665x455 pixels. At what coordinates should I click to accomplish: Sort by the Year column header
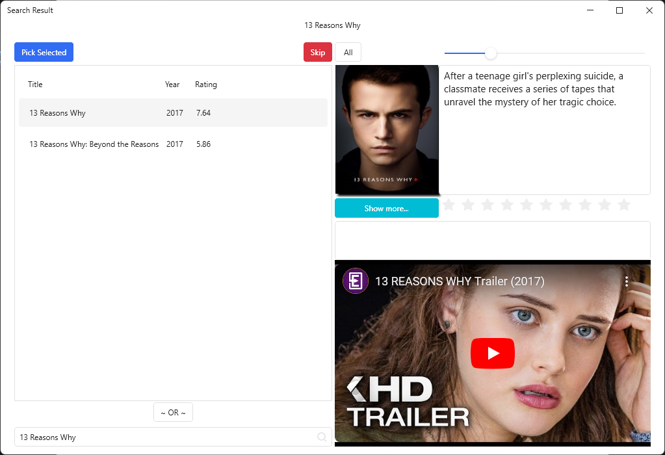pos(172,84)
